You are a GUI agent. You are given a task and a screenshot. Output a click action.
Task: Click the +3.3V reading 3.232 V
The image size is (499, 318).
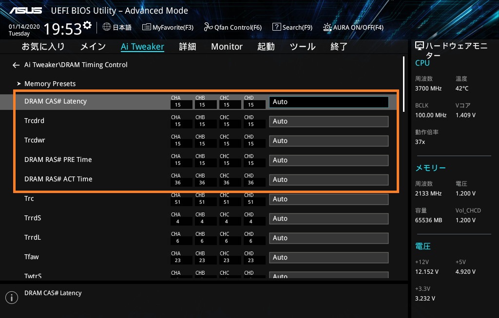pyautogui.click(x=425, y=298)
